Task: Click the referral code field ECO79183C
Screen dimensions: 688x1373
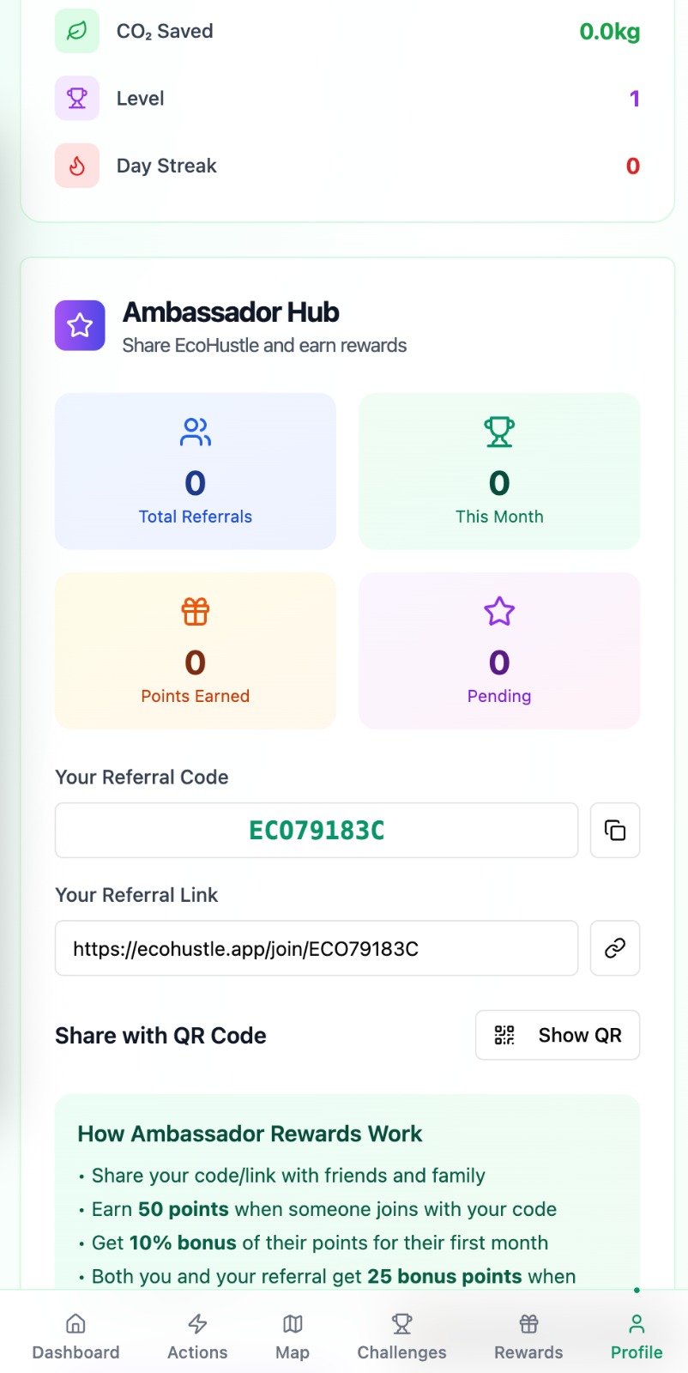Action: (x=317, y=830)
